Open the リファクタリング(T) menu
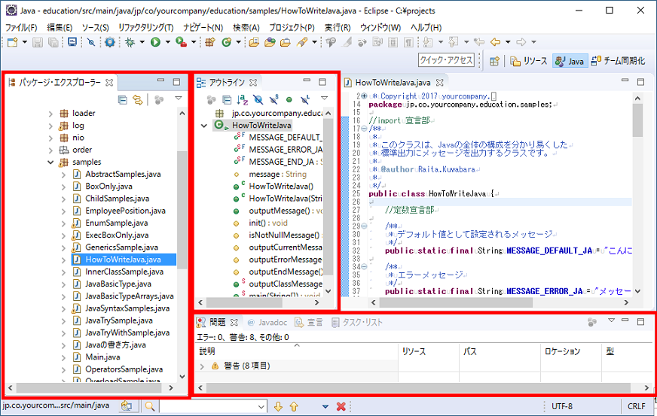 [145, 27]
